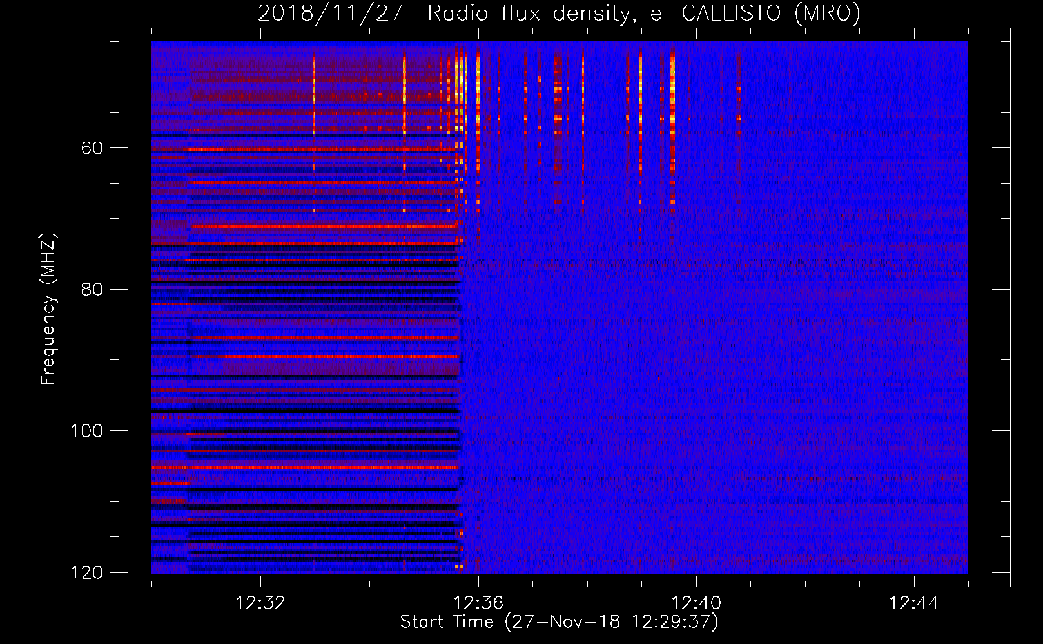Click the time tick label "12:44"
This screenshot has height=644, width=1043.
914,603
